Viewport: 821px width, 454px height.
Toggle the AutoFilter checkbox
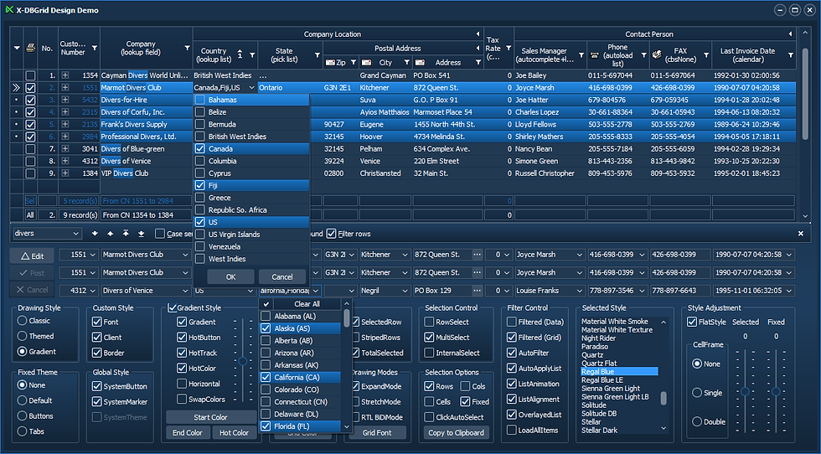512,353
